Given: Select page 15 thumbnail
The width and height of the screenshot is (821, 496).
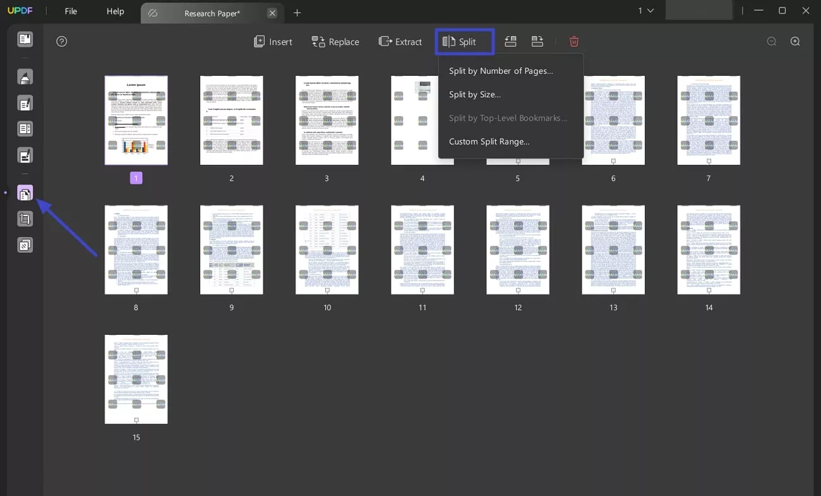Looking at the screenshot, I should [x=136, y=379].
